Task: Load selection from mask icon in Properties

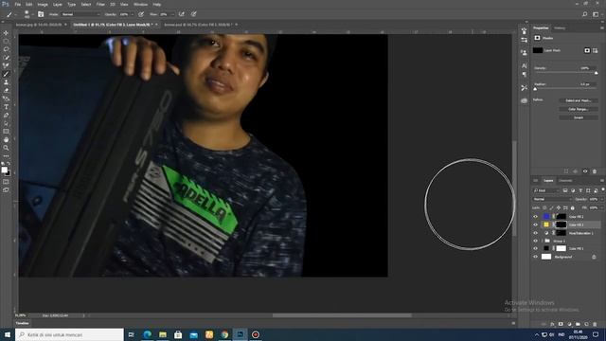Action: (x=566, y=171)
